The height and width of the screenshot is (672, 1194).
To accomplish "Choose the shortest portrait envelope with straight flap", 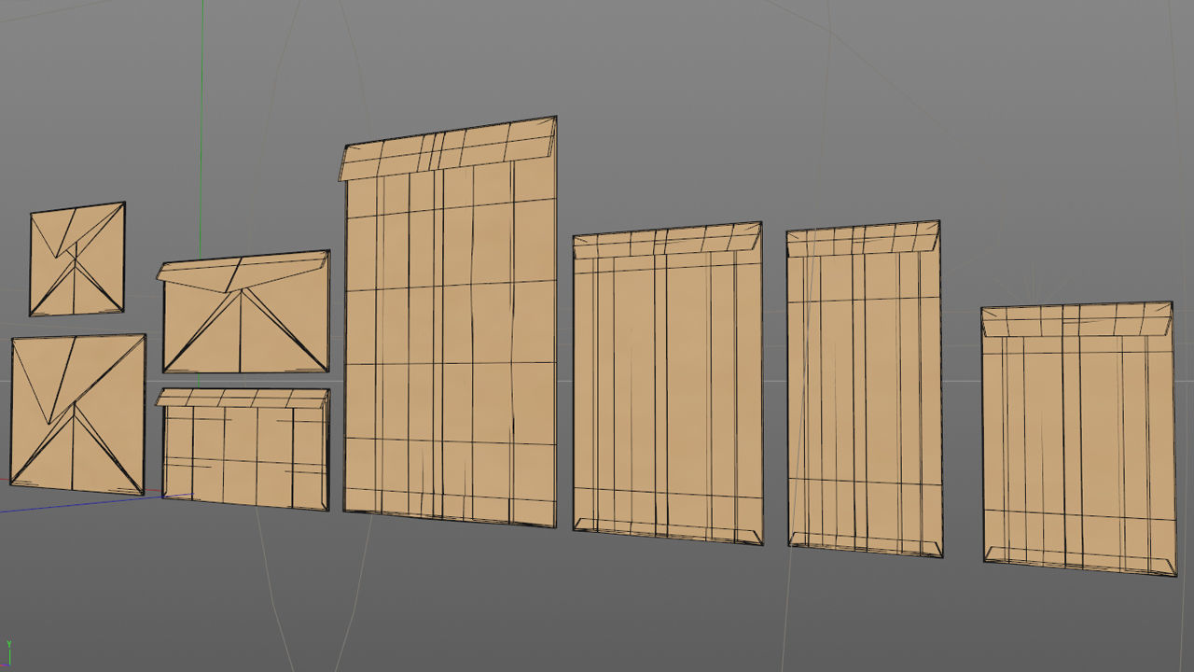I will click(x=1078, y=438).
